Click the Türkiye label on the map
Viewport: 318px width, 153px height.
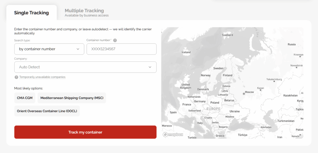coord(243,135)
